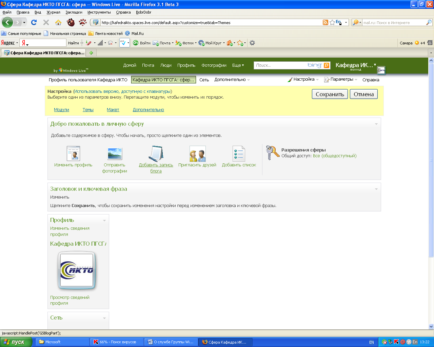This screenshot has width=434, height=347.
Task: Open the 66% - Поиск вирусов taskbar item
Action: coord(117,342)
